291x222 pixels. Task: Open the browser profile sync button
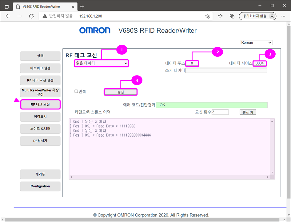point(257,16)
